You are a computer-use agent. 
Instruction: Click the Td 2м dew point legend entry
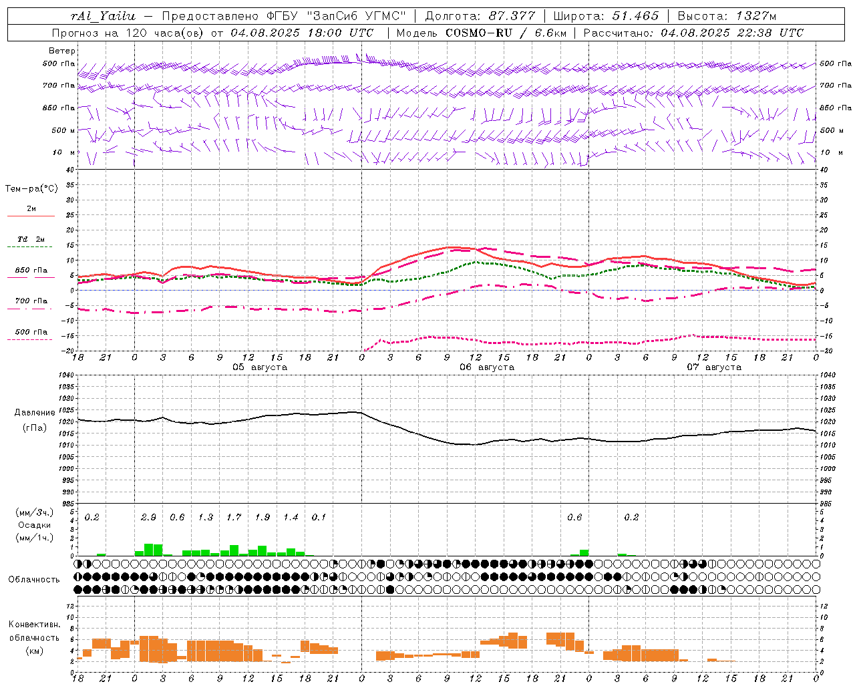31,239
